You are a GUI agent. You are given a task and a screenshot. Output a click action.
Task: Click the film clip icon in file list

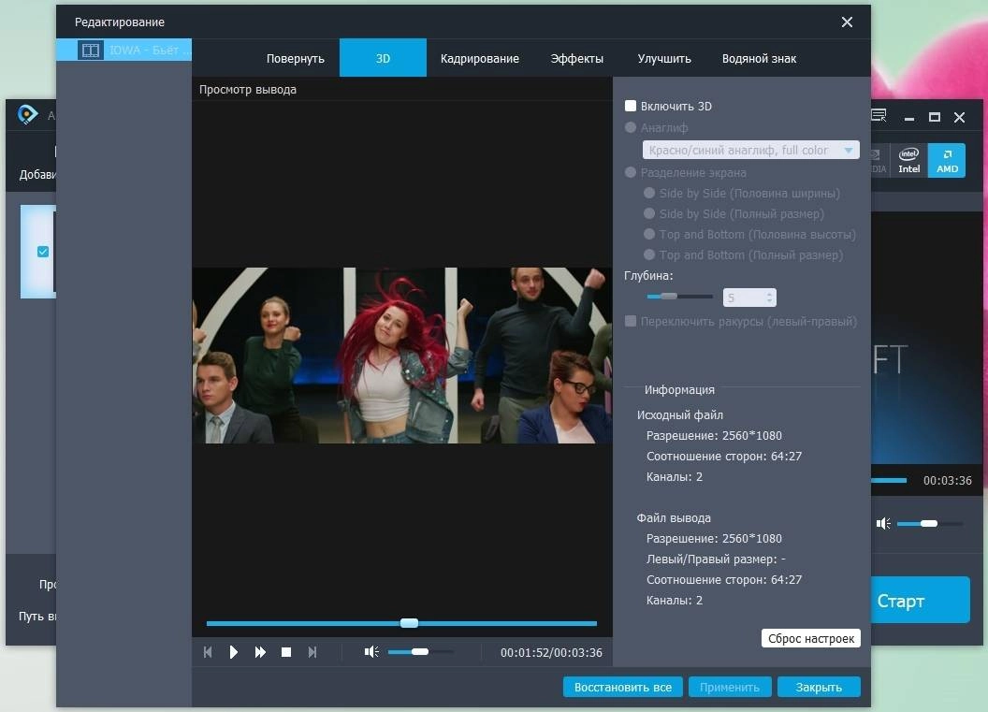(x=91, y=50)
